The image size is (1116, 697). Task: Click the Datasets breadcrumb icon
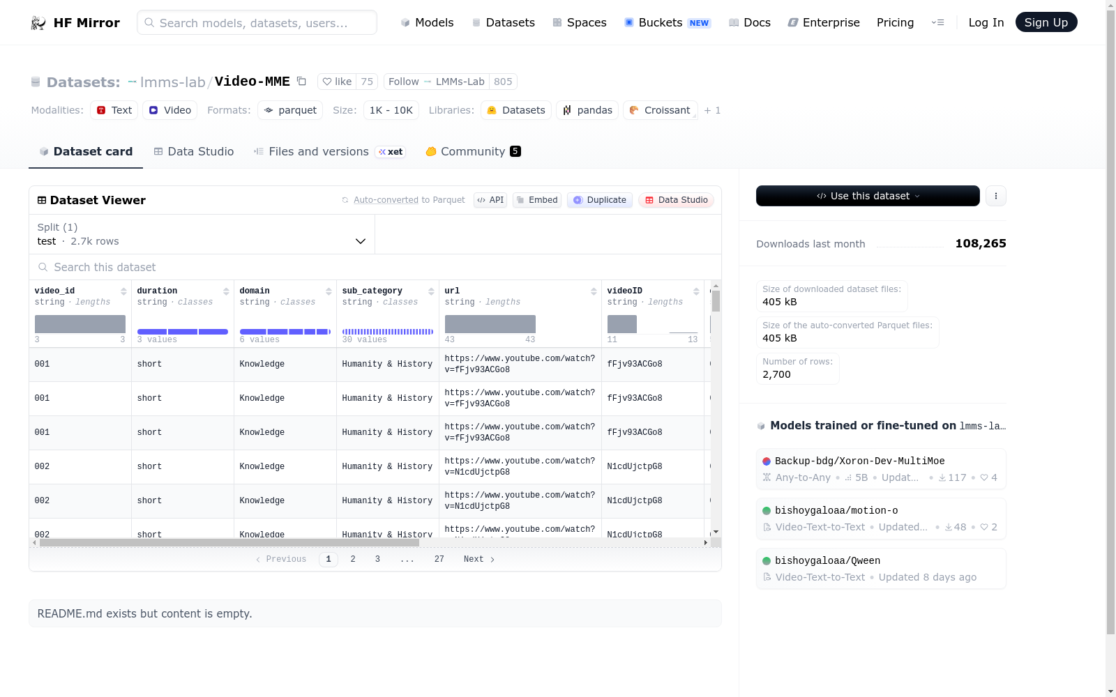point(36,82)
